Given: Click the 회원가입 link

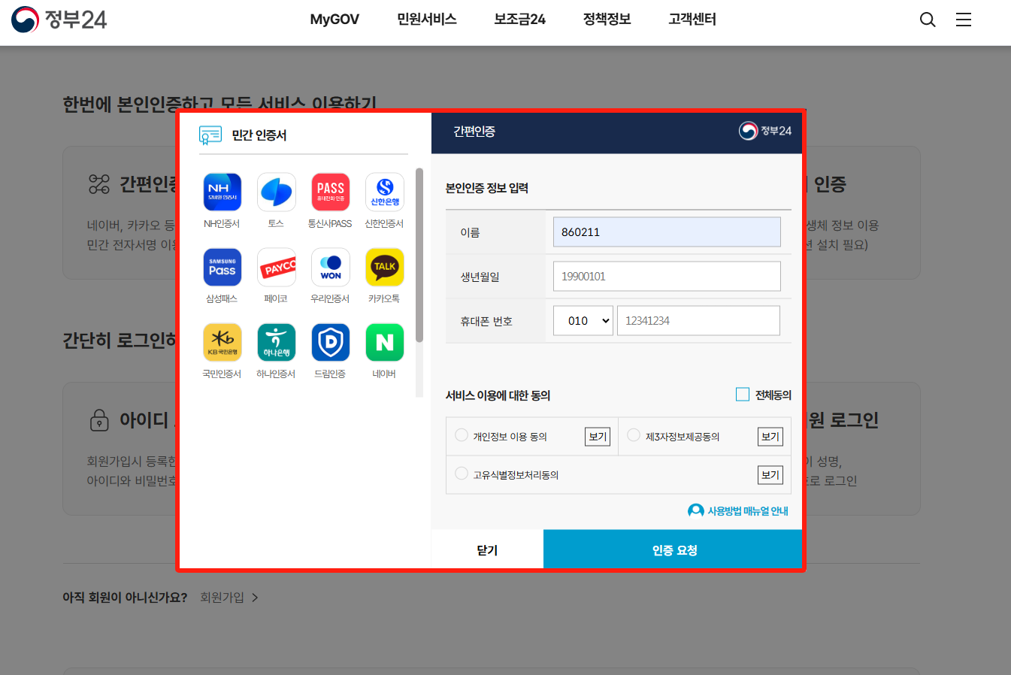Looking at the screenshot, I should click(229, 598).
